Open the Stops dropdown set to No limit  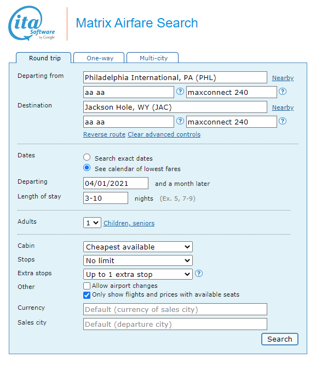(138, 260)
